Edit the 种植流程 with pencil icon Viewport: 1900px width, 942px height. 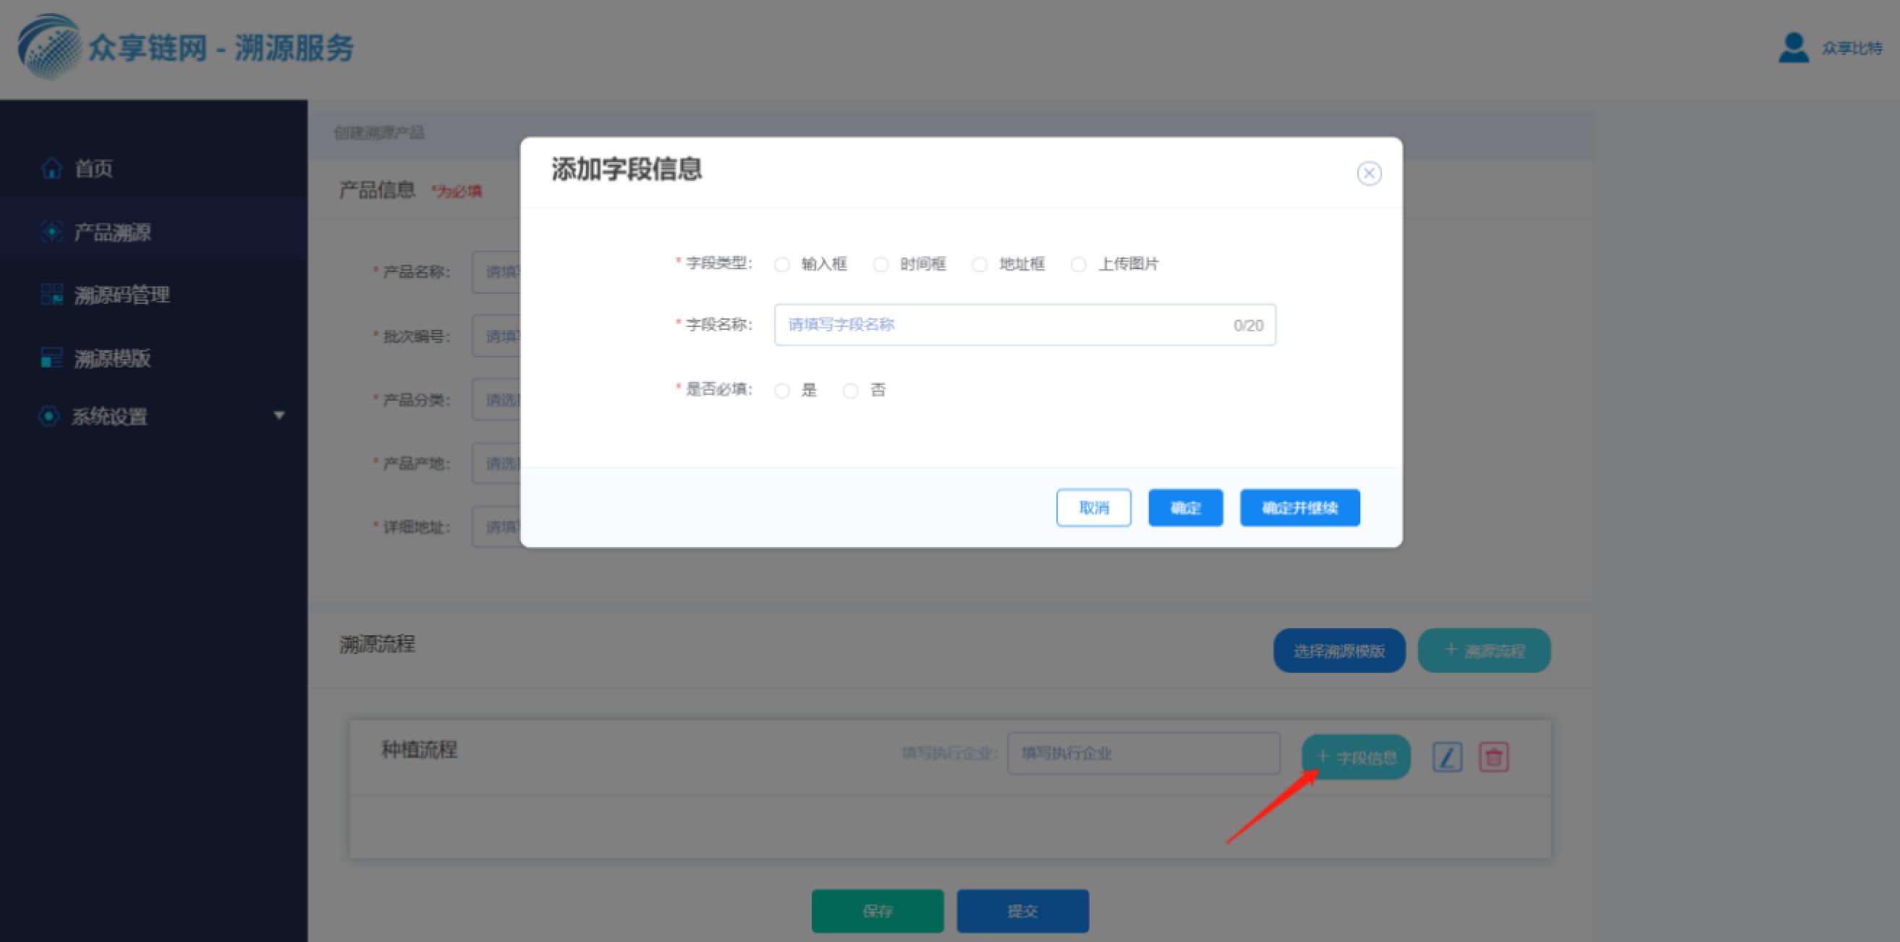point(1446,757)
